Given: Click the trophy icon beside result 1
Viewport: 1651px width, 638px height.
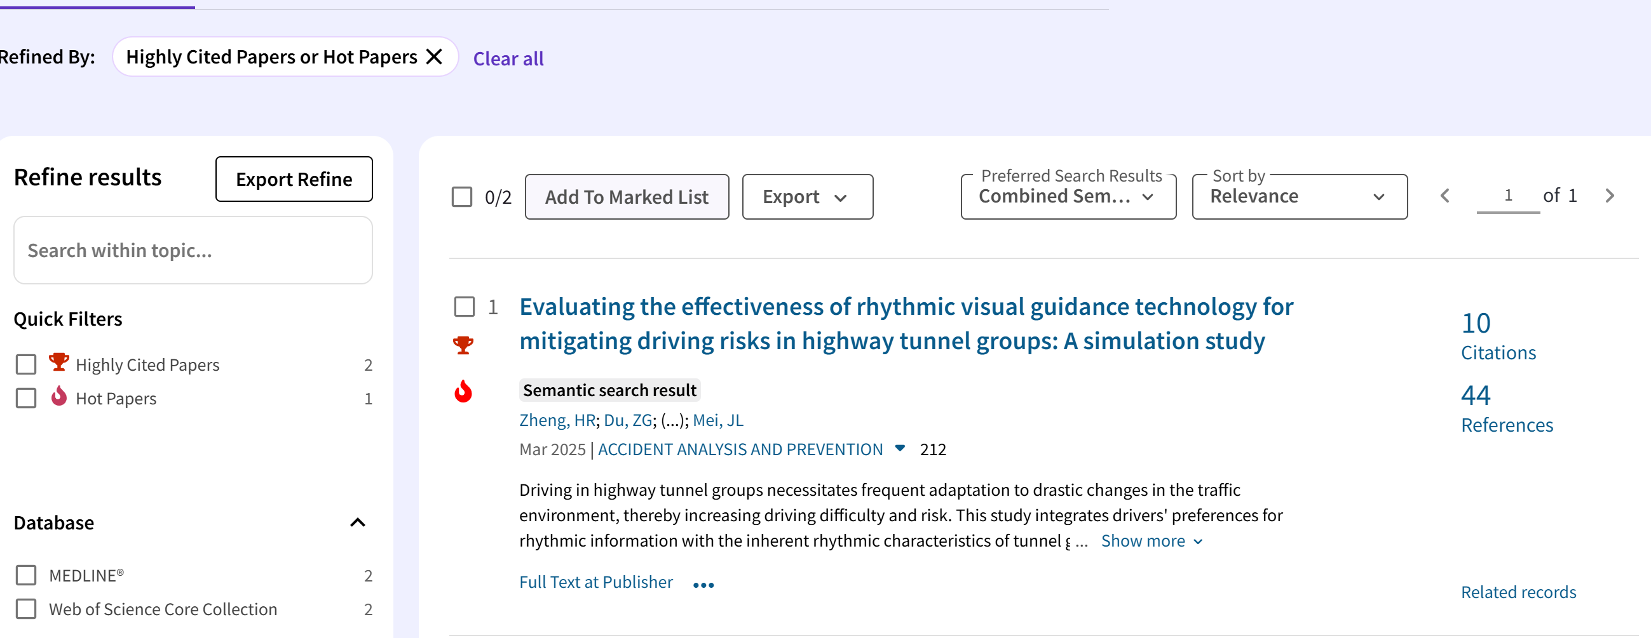Looking at the screenshot, I should tap(463, 345).
